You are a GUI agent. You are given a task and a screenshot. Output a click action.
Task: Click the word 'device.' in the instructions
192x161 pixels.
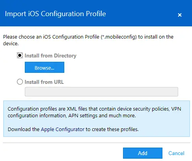11,44
